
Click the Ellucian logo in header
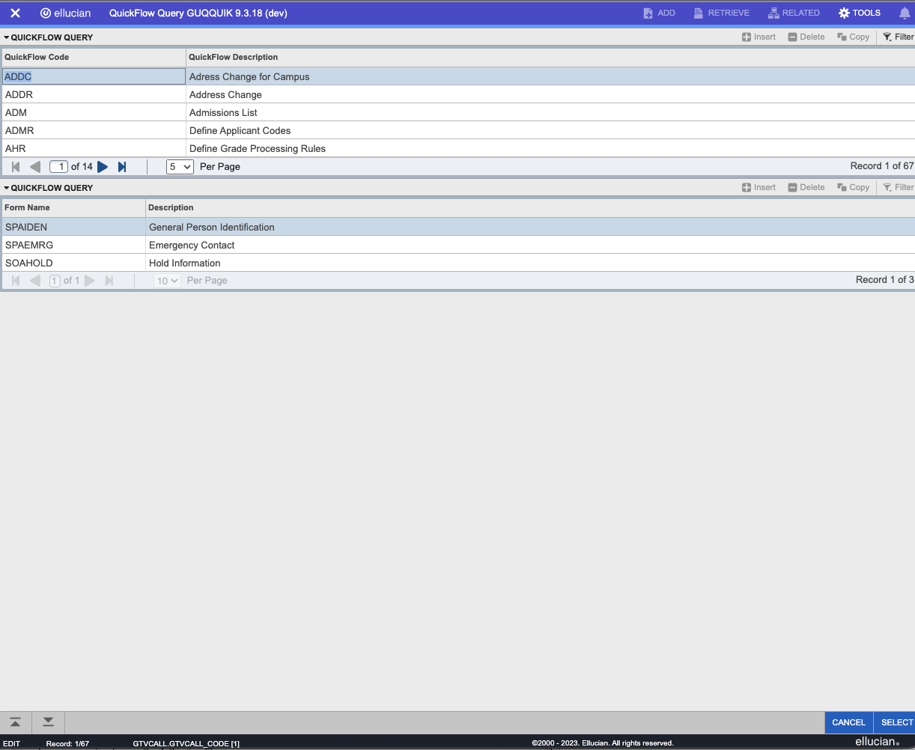tap(66, 13)
